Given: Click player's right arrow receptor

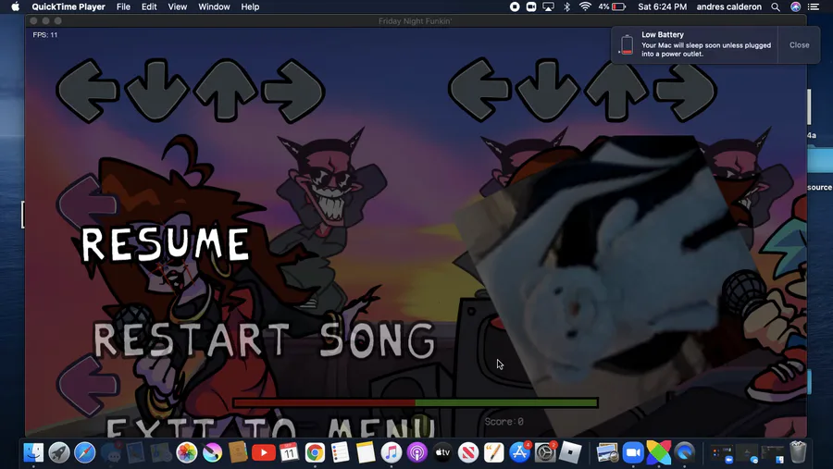Looking at the screenshot, I should [685, 92].
